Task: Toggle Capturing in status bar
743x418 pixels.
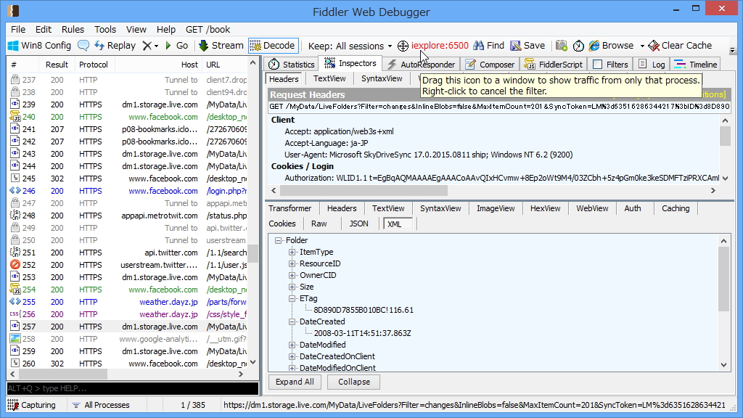Action: tap(32, 405)
